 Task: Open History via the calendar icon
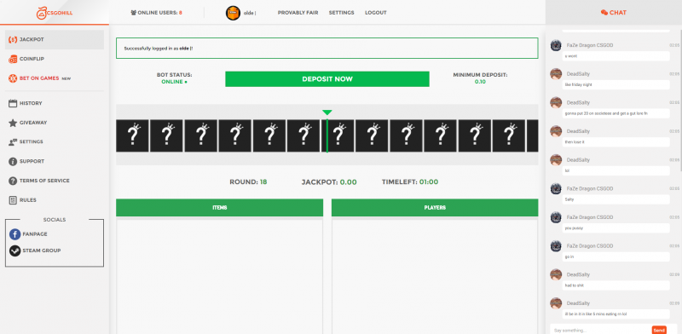[x=13, y=103]
